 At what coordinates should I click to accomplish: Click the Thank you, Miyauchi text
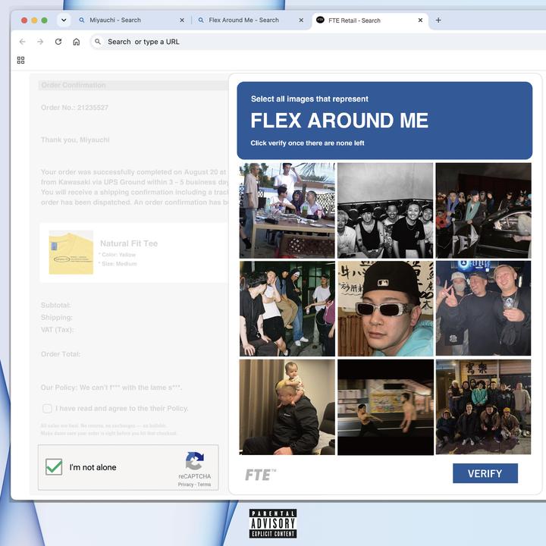pyautogui.click(x=75, y=140)
